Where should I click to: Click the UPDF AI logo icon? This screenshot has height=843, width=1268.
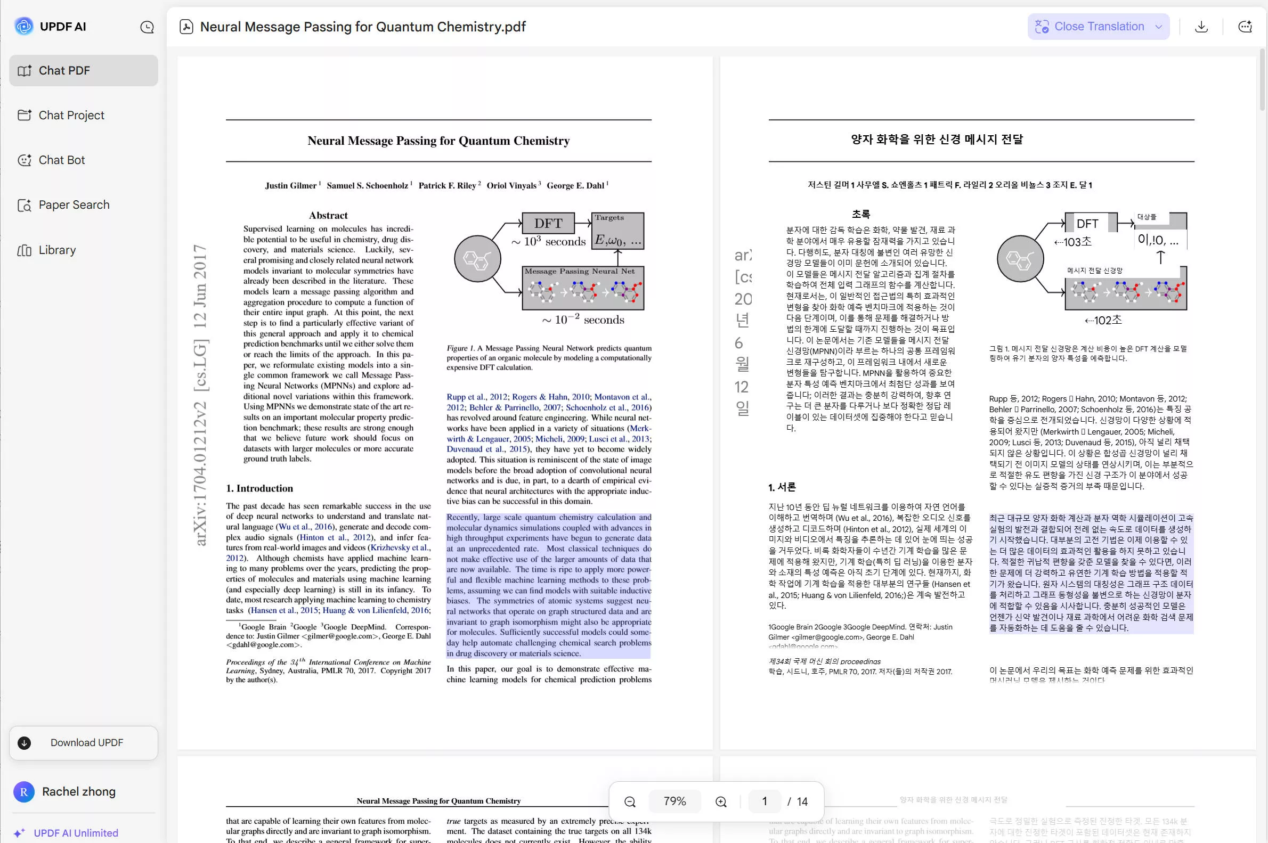pyautogui.click(x=23, y=26)
